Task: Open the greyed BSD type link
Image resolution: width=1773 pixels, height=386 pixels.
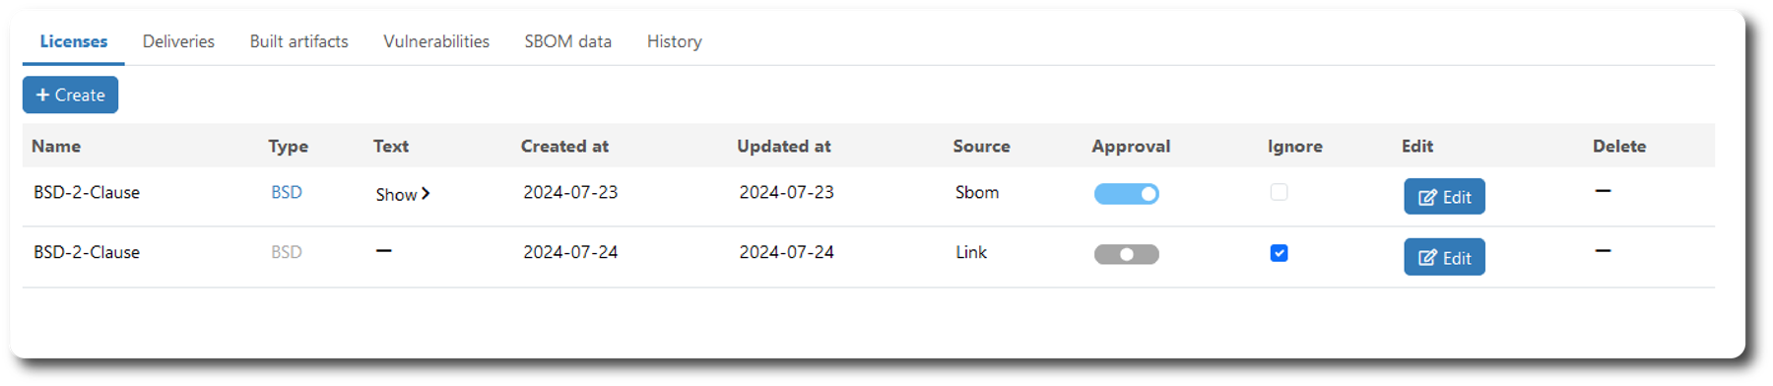Action: (287, 252)
